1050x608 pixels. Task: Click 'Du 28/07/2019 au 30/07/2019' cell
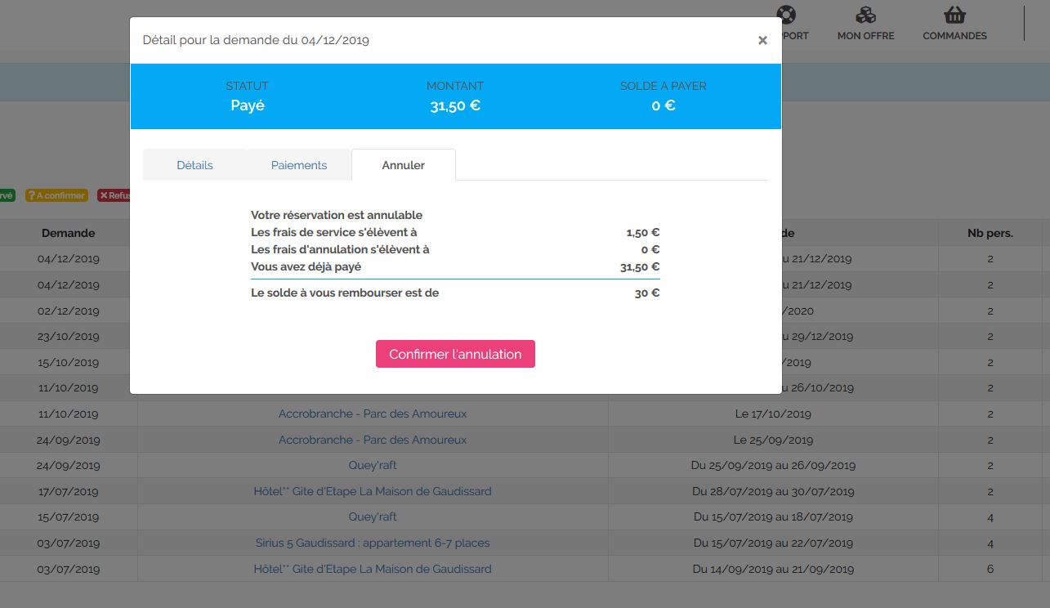coord(773,491)
